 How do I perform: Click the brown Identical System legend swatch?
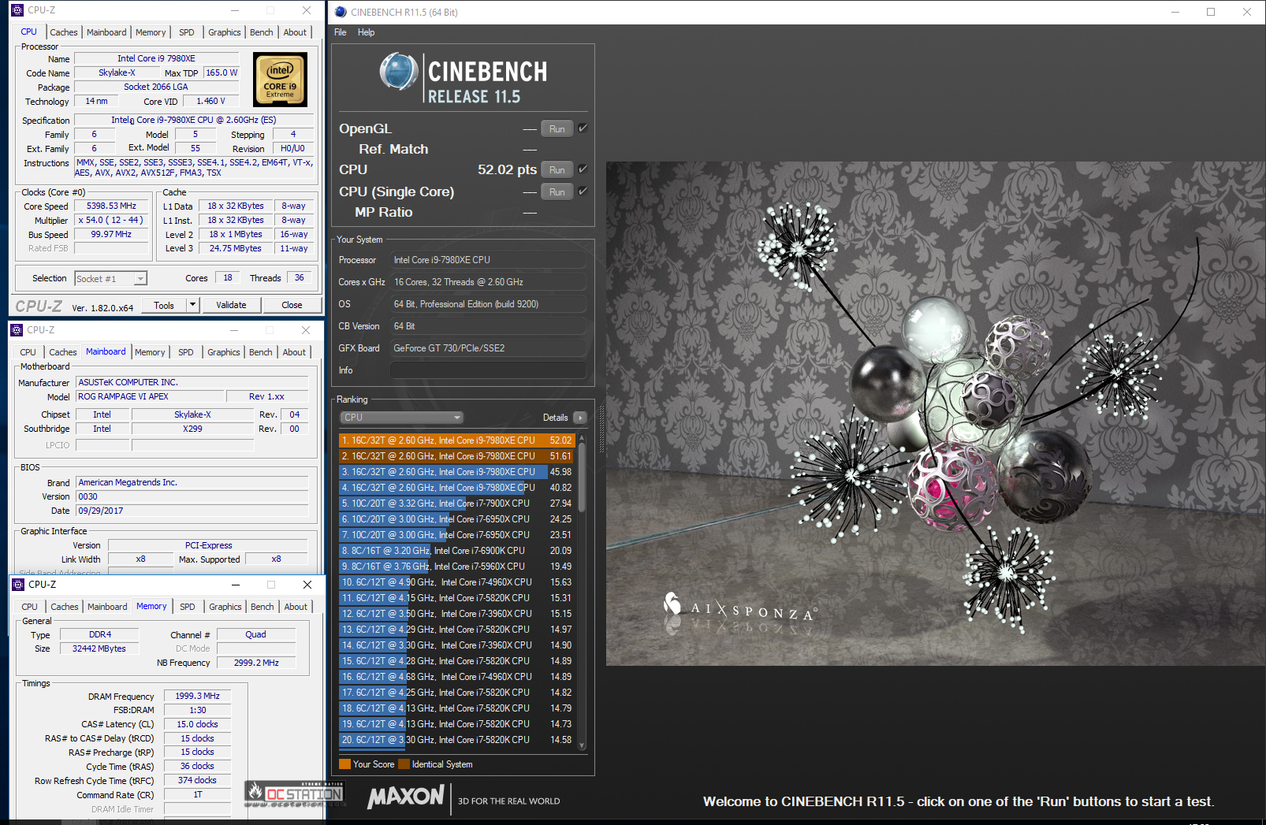click(x=404, y=764)
